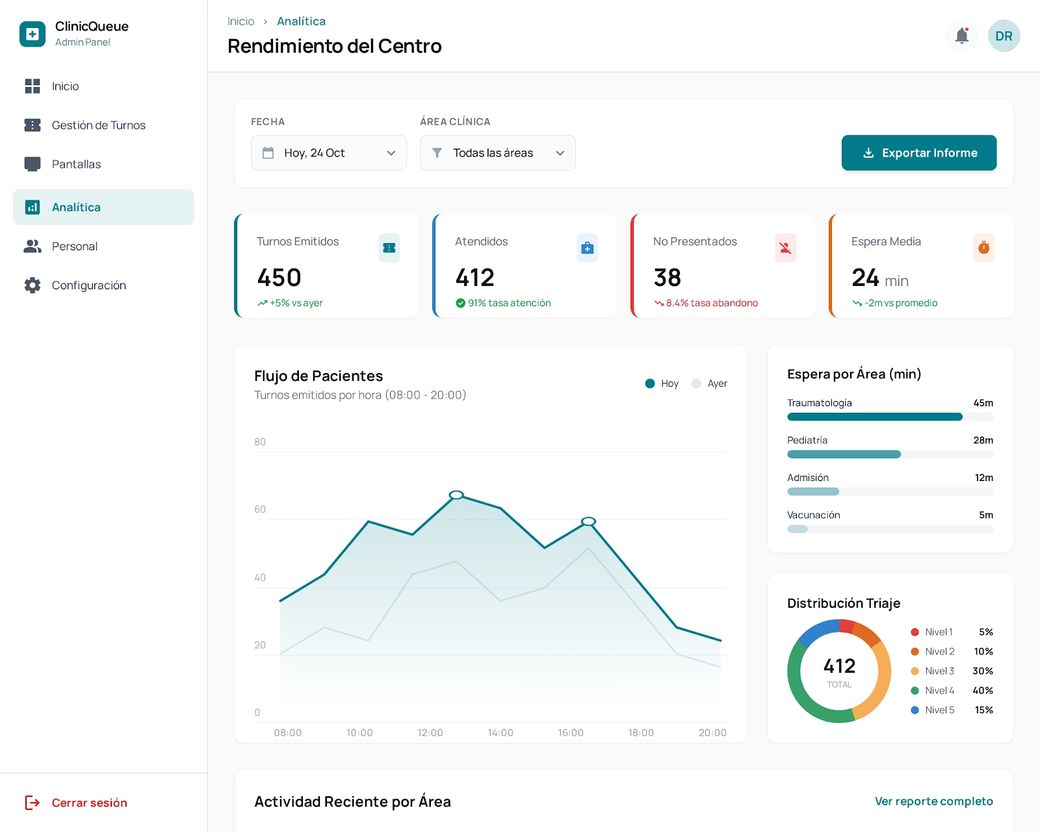Click the -2m vs promedio trend icon
This screenshot has height=832, width=1040.
[x=857, y=303]
